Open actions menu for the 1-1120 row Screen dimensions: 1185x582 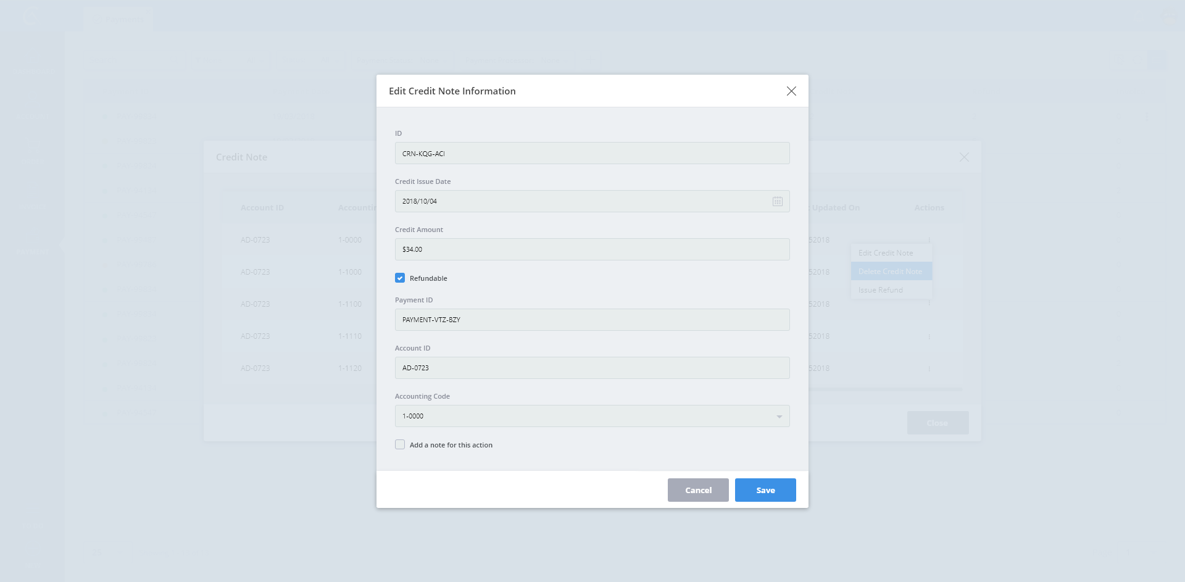929,368
